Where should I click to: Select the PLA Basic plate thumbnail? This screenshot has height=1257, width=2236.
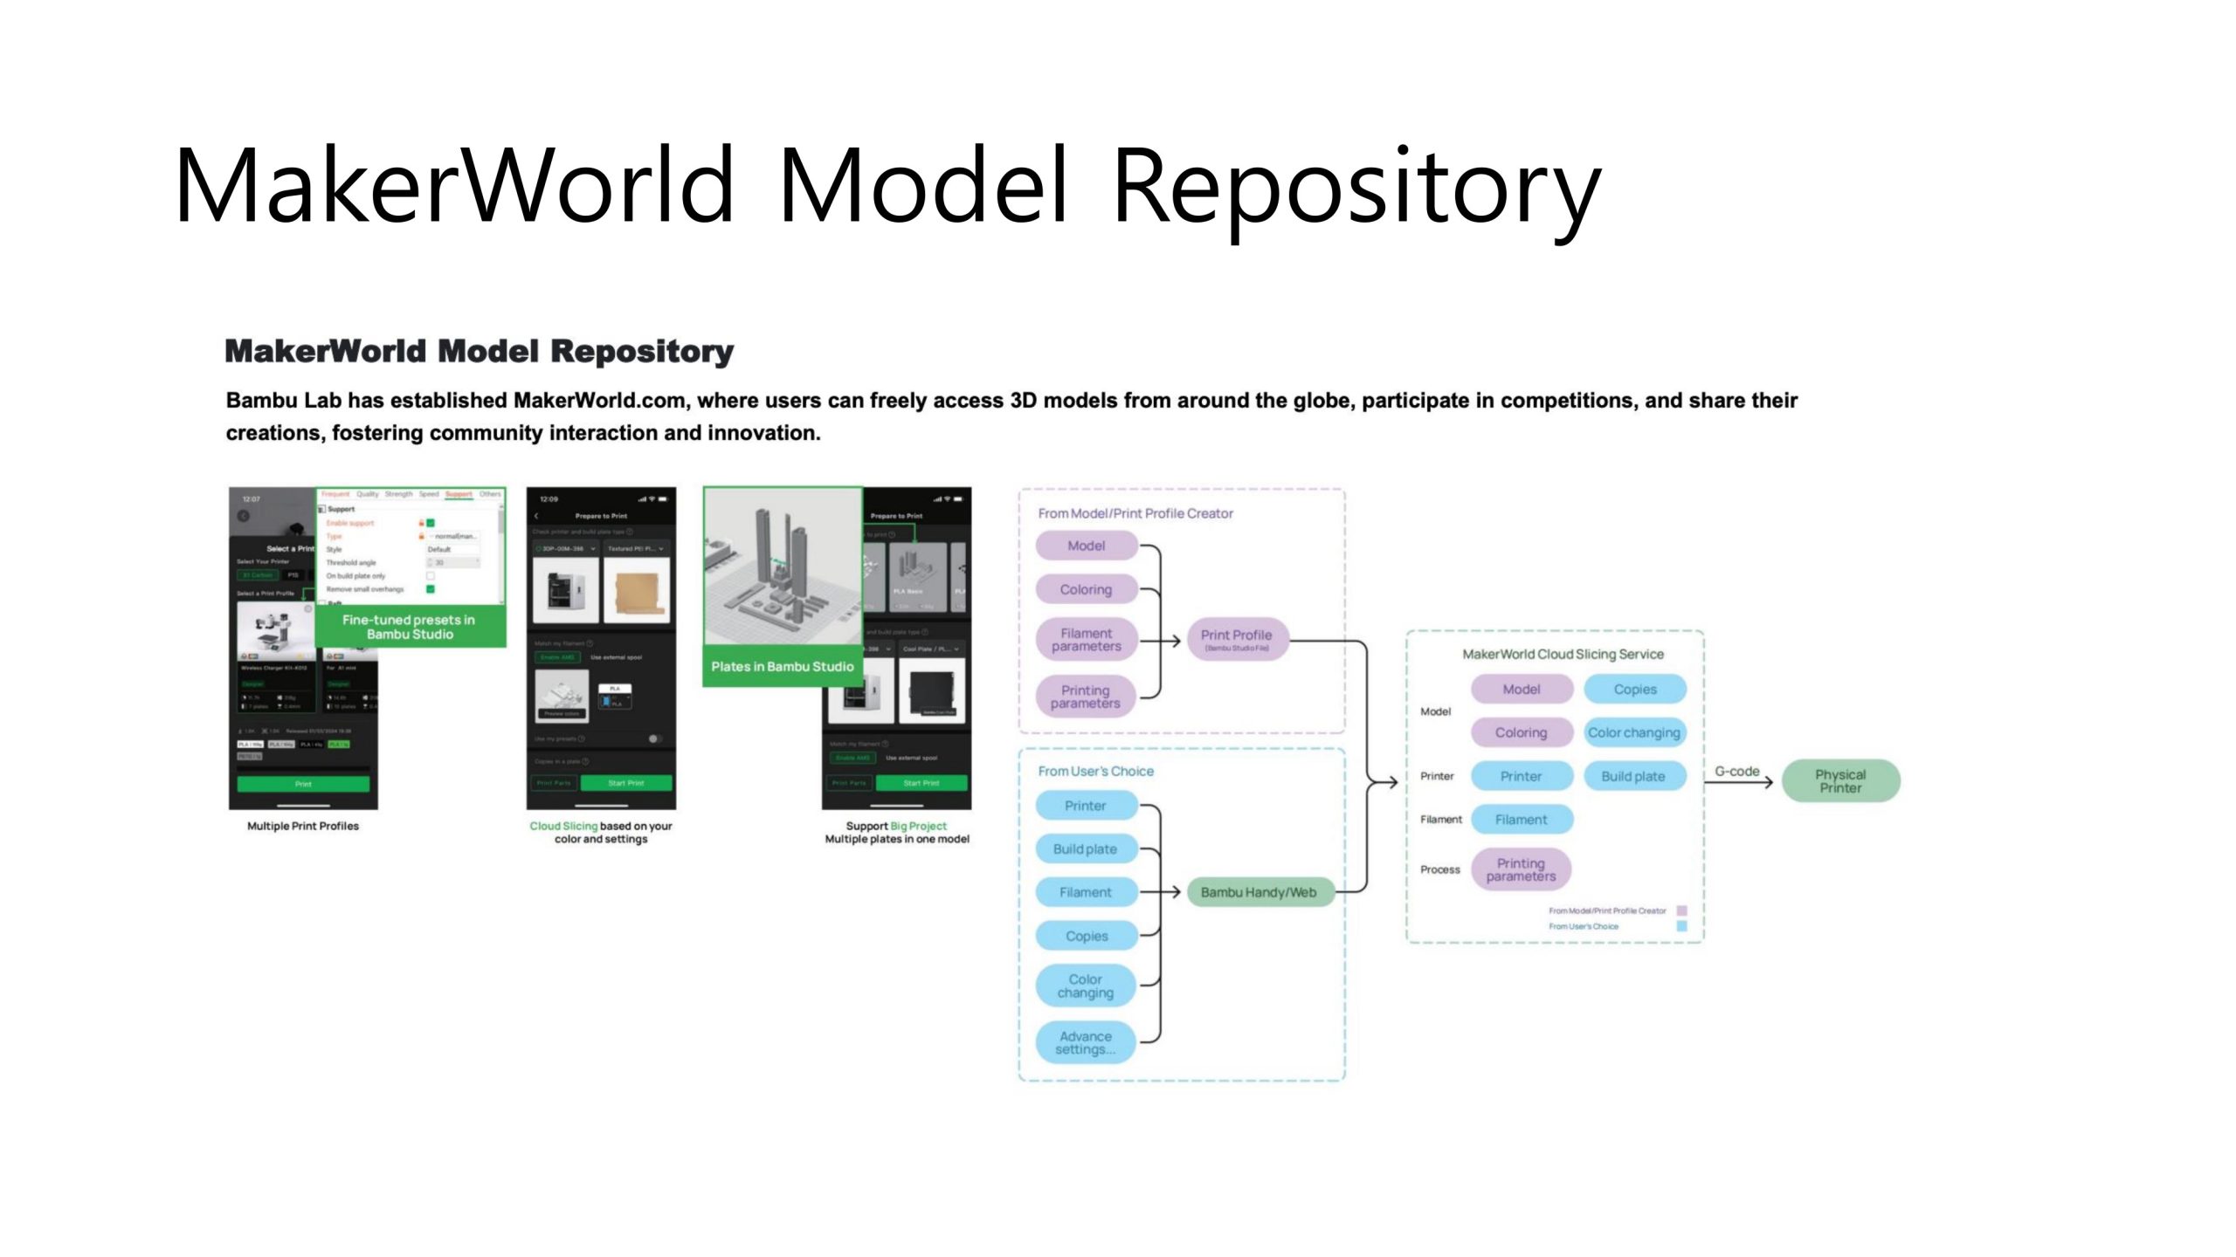pos(918,577)
